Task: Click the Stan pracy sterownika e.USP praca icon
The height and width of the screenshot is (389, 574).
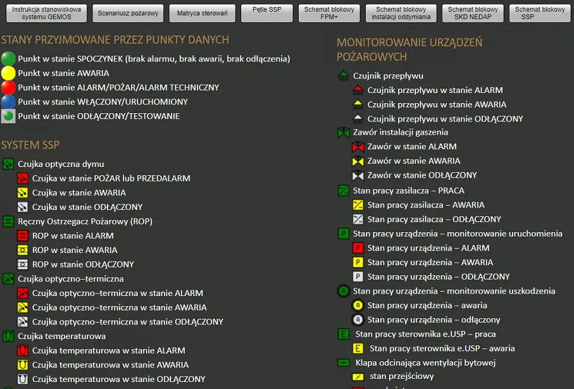Action: (342, 334)
